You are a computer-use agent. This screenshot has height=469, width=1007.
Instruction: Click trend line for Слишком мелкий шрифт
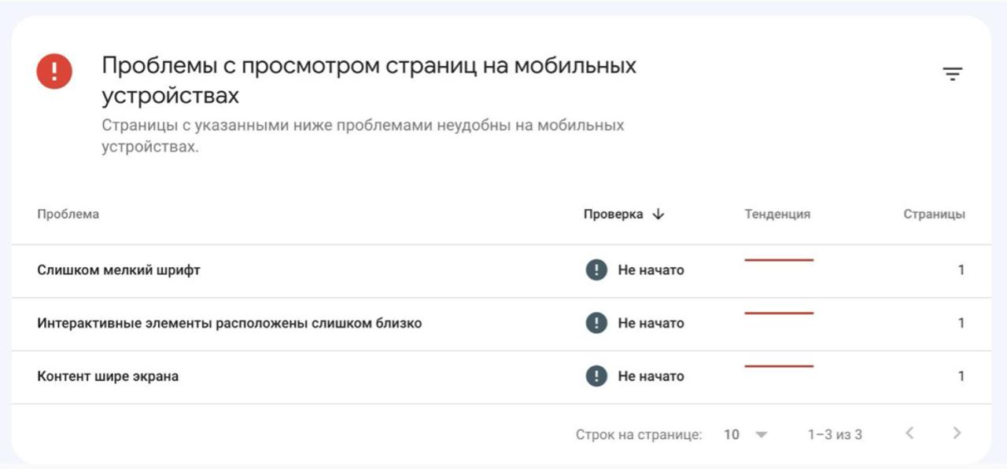(x=779, y=260)
